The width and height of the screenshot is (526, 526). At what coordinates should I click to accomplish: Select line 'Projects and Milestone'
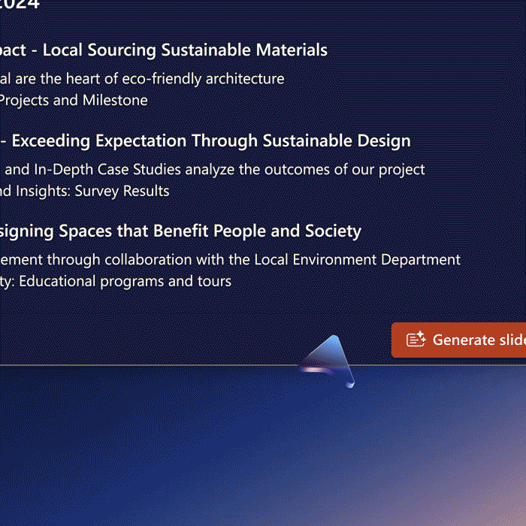73,100
